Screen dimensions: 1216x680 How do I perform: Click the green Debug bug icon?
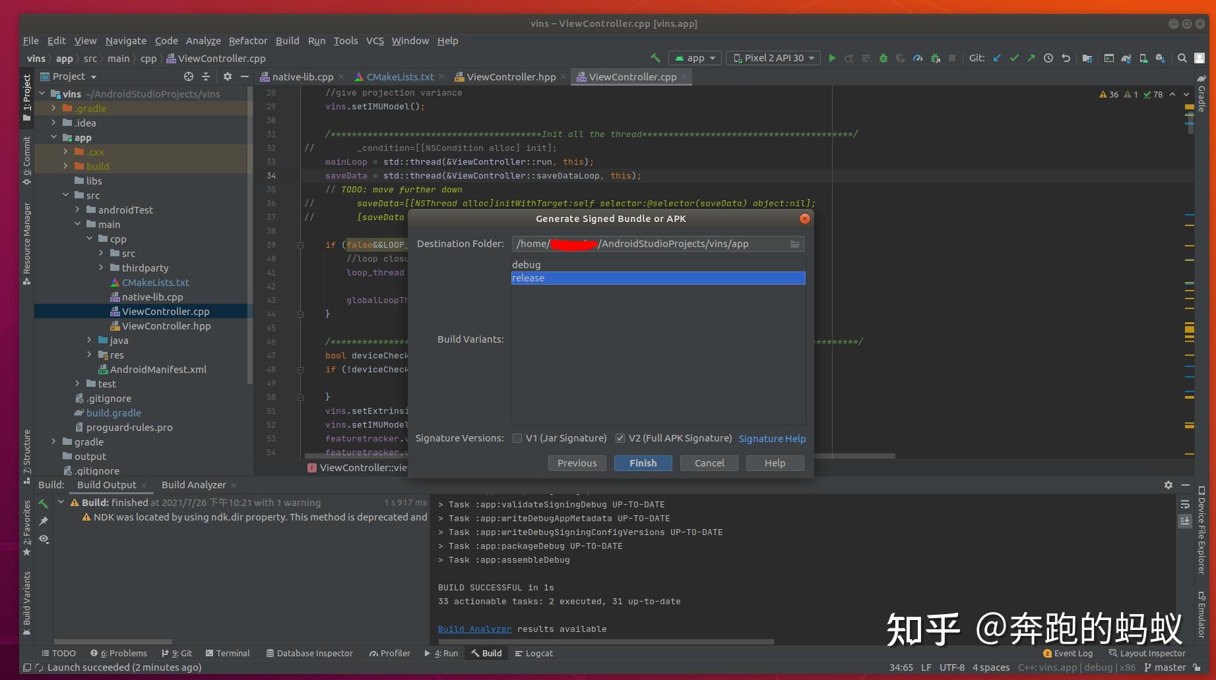click(x=883, y=58)
